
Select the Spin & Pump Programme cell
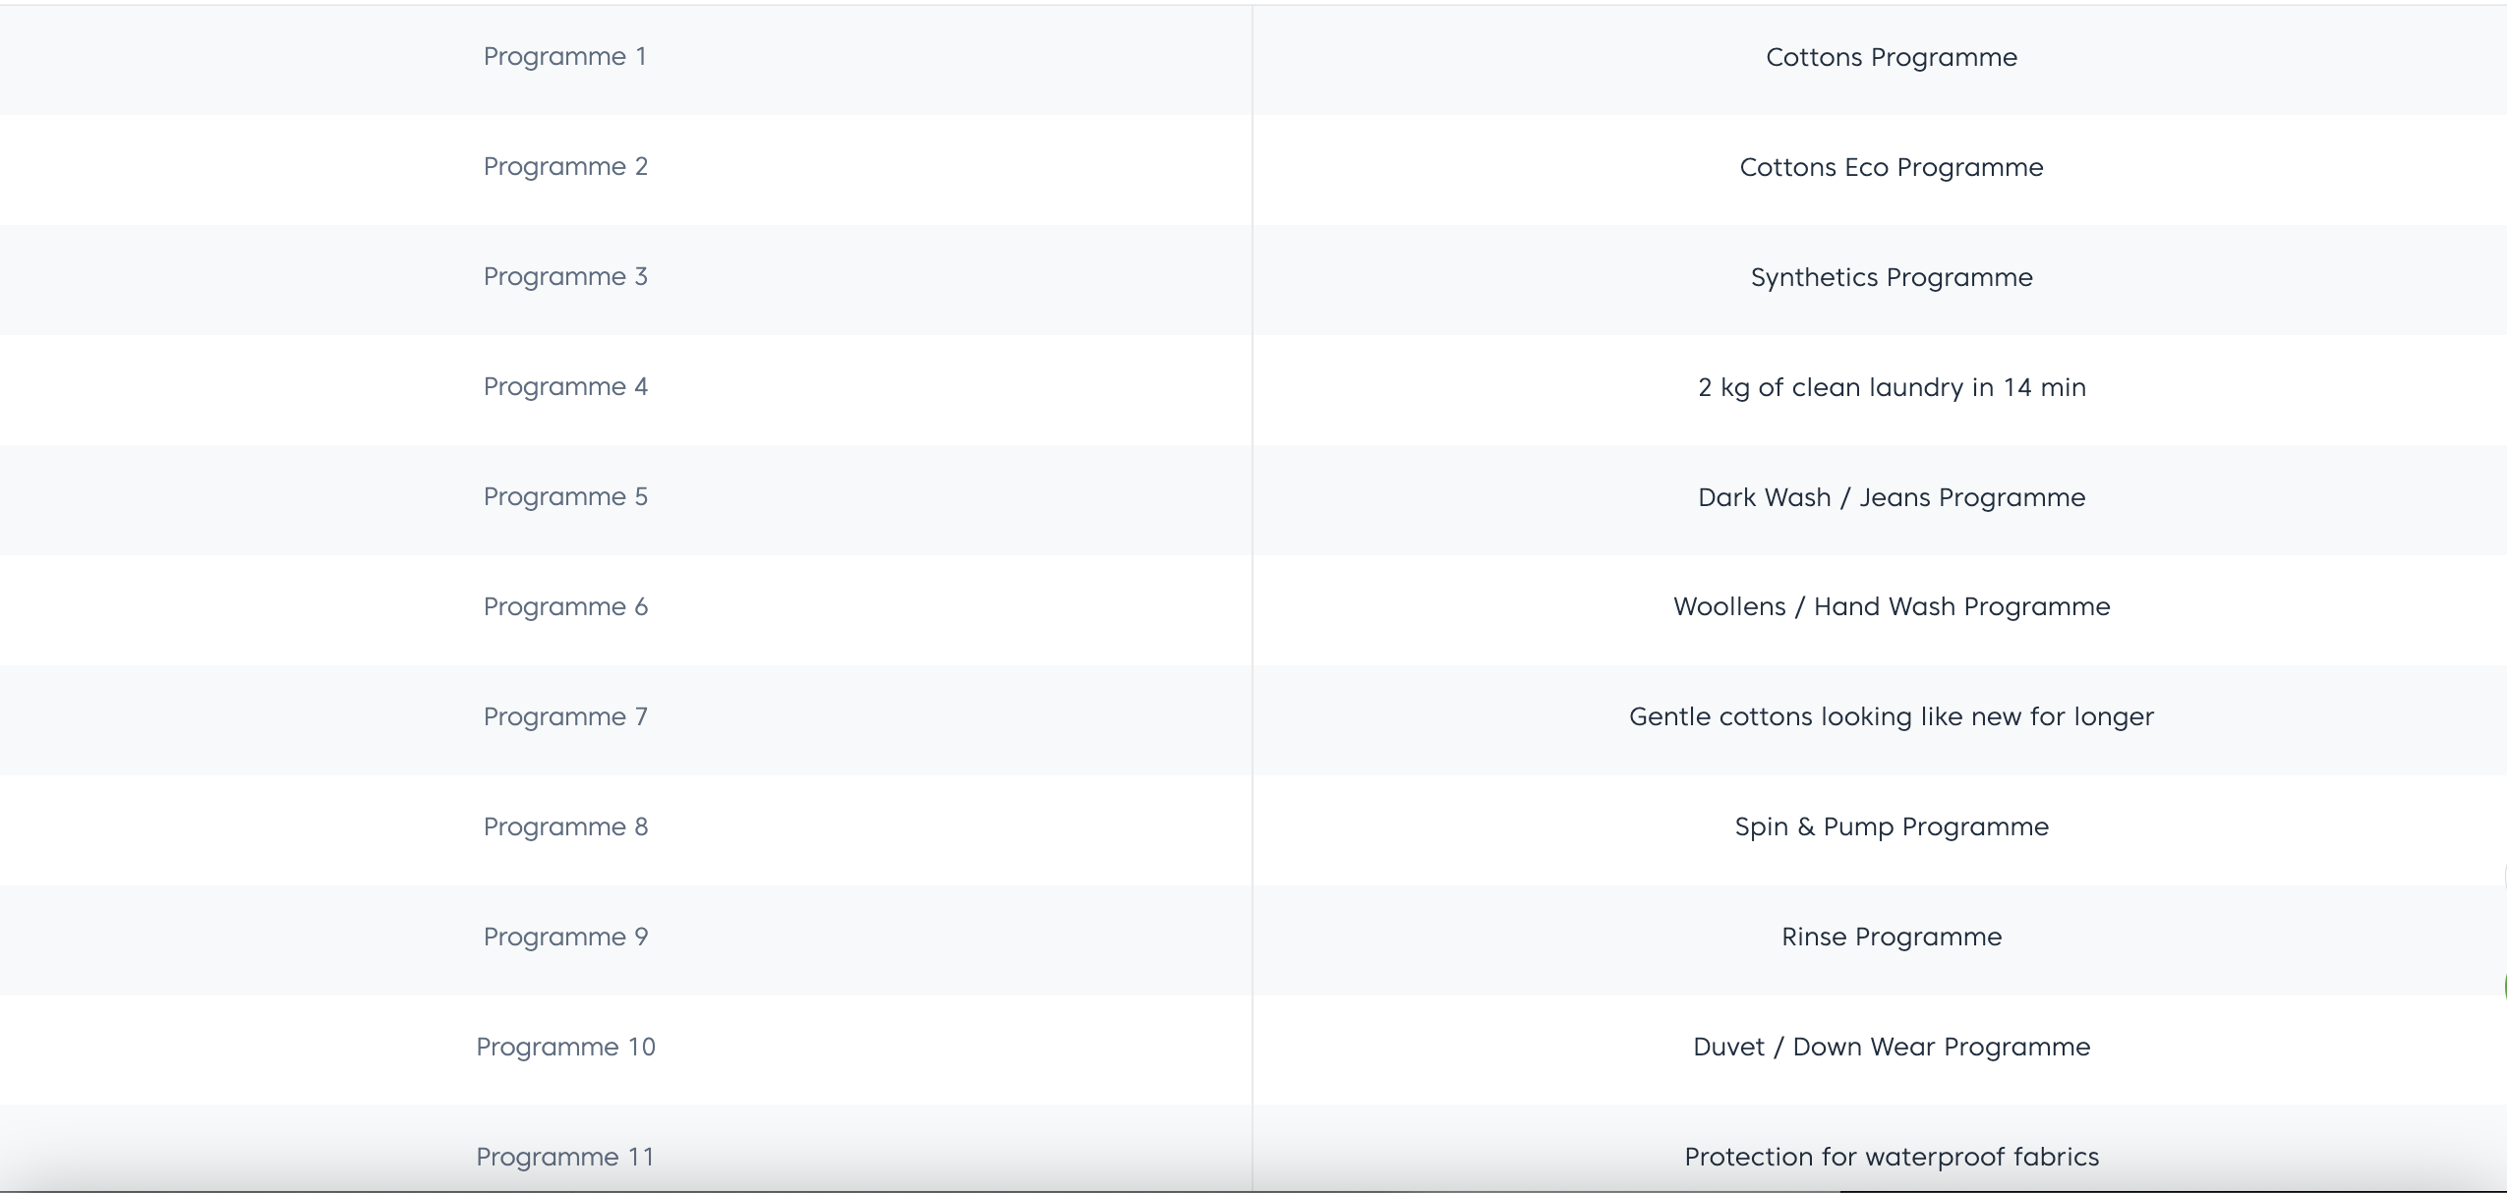[1891, 827]
